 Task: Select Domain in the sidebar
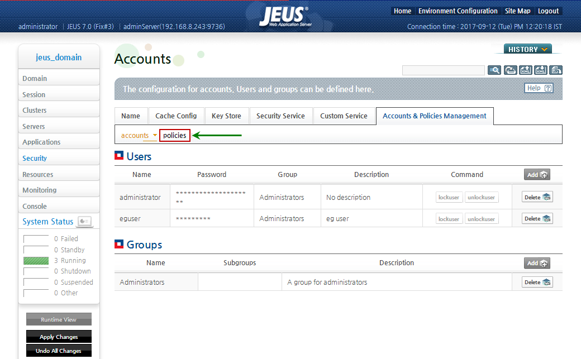(x=59, y=78)
